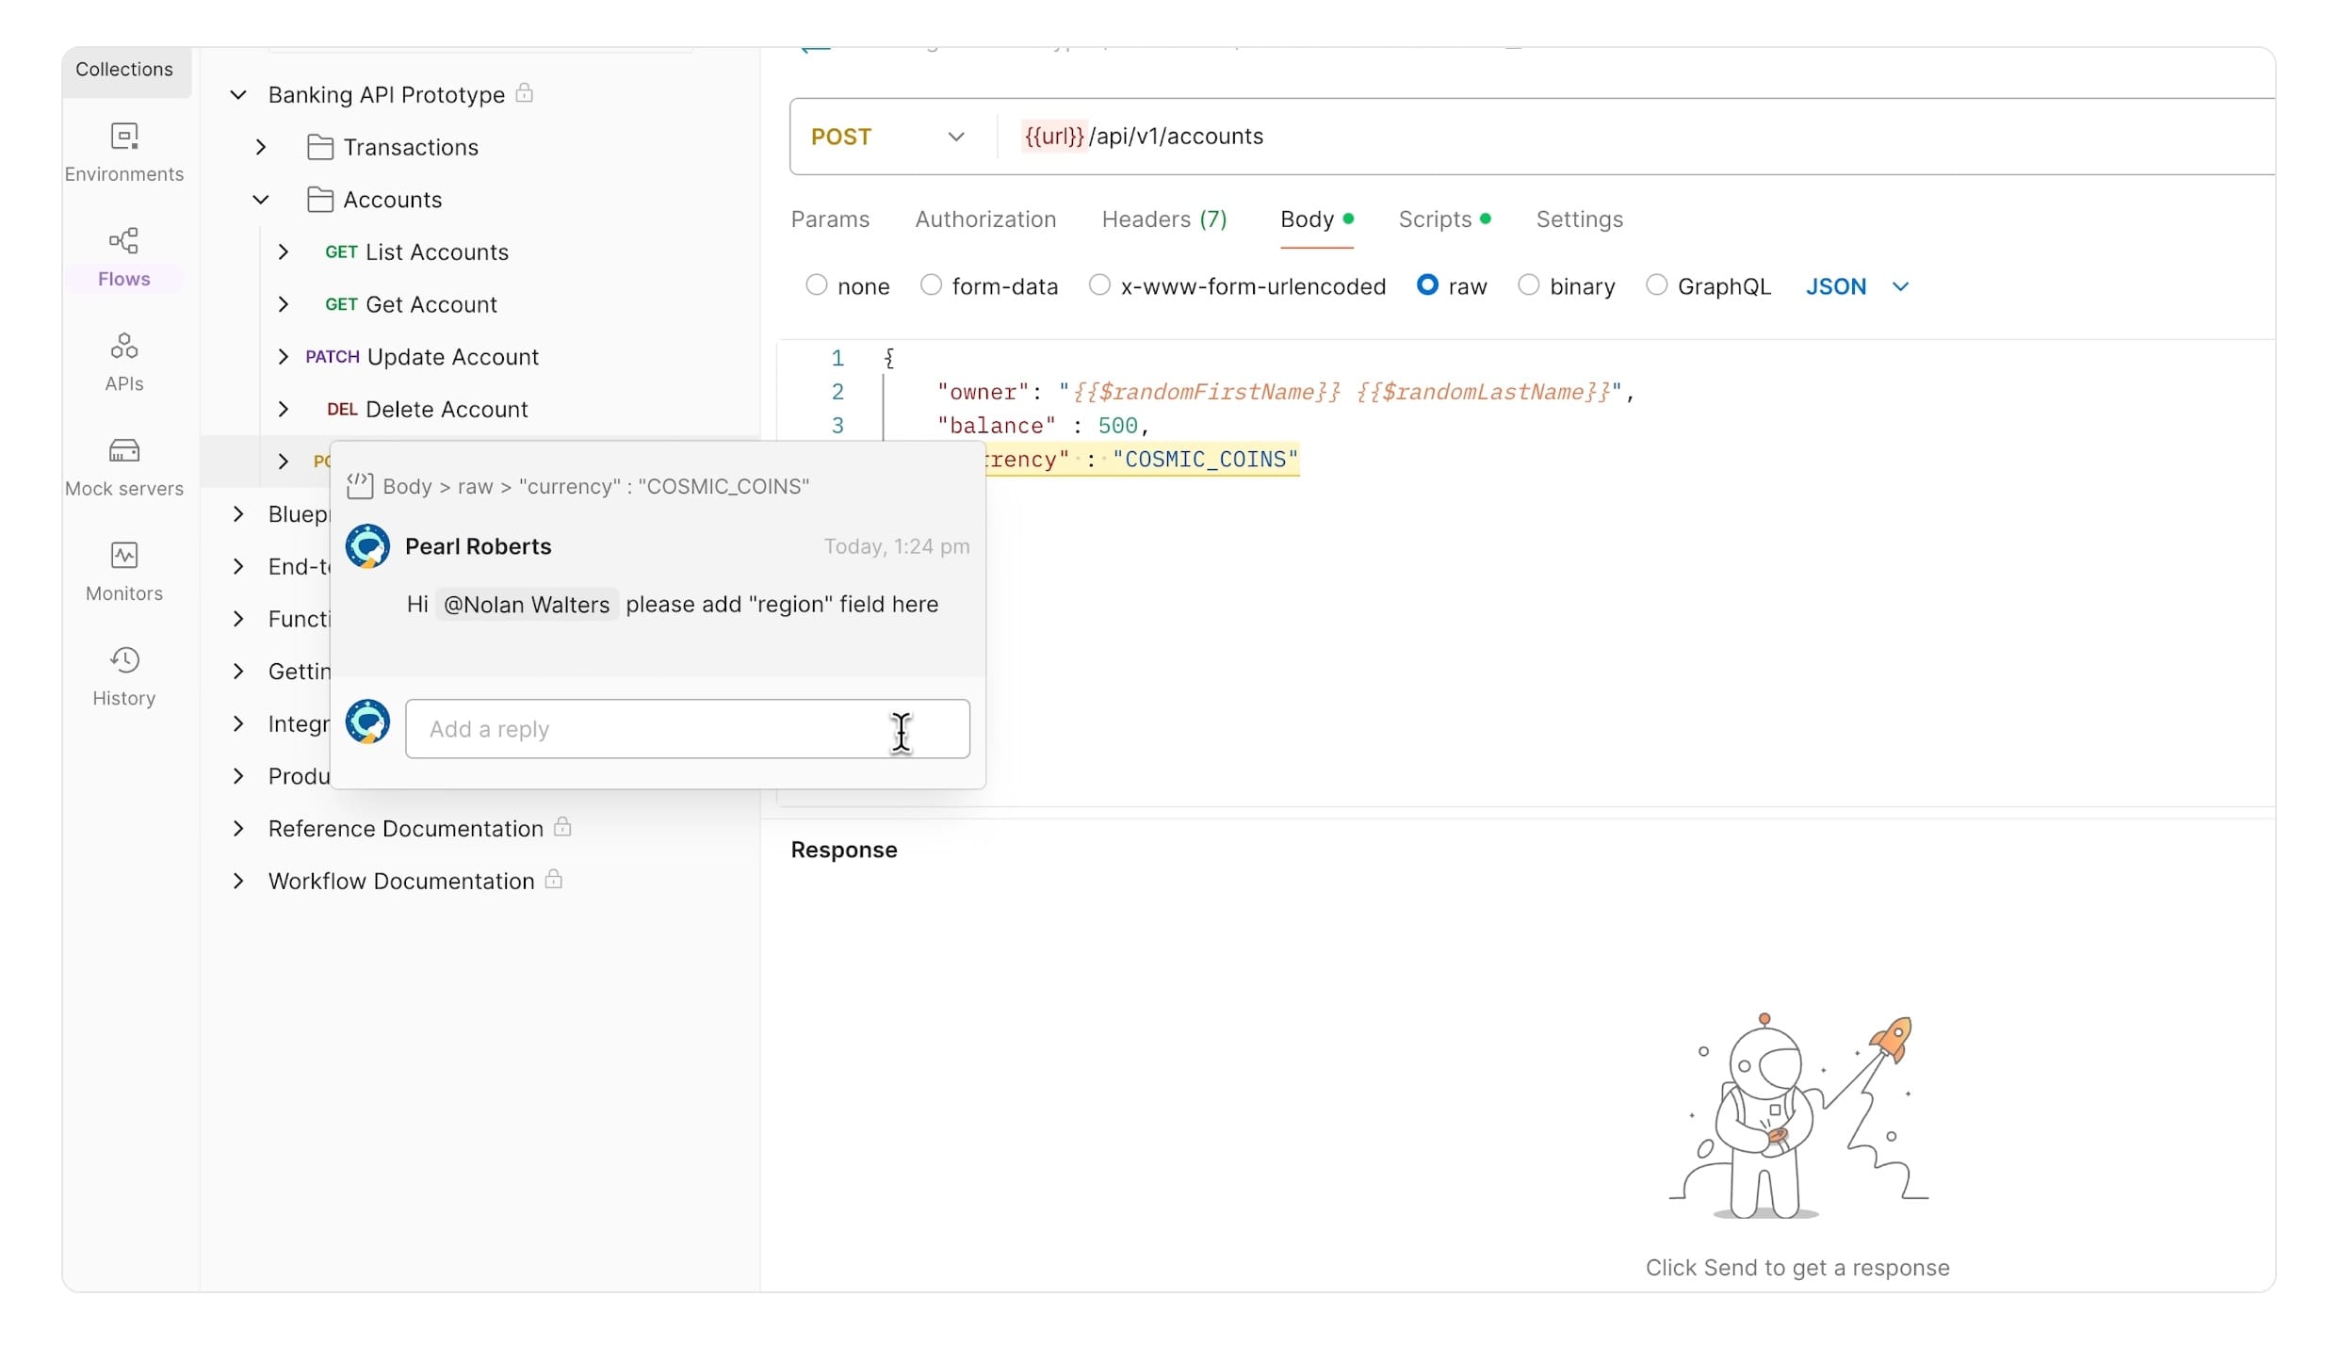Open the Monitors panel
The height and width of the screenshot is (1362, 2325).
click(123, 569)
